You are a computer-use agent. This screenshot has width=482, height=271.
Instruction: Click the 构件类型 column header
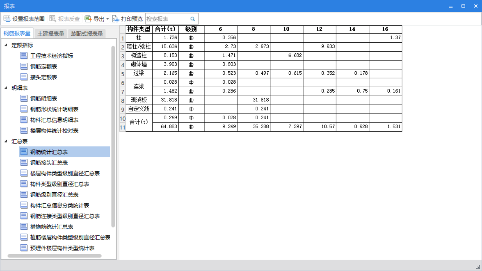click(x=139, y=29)
